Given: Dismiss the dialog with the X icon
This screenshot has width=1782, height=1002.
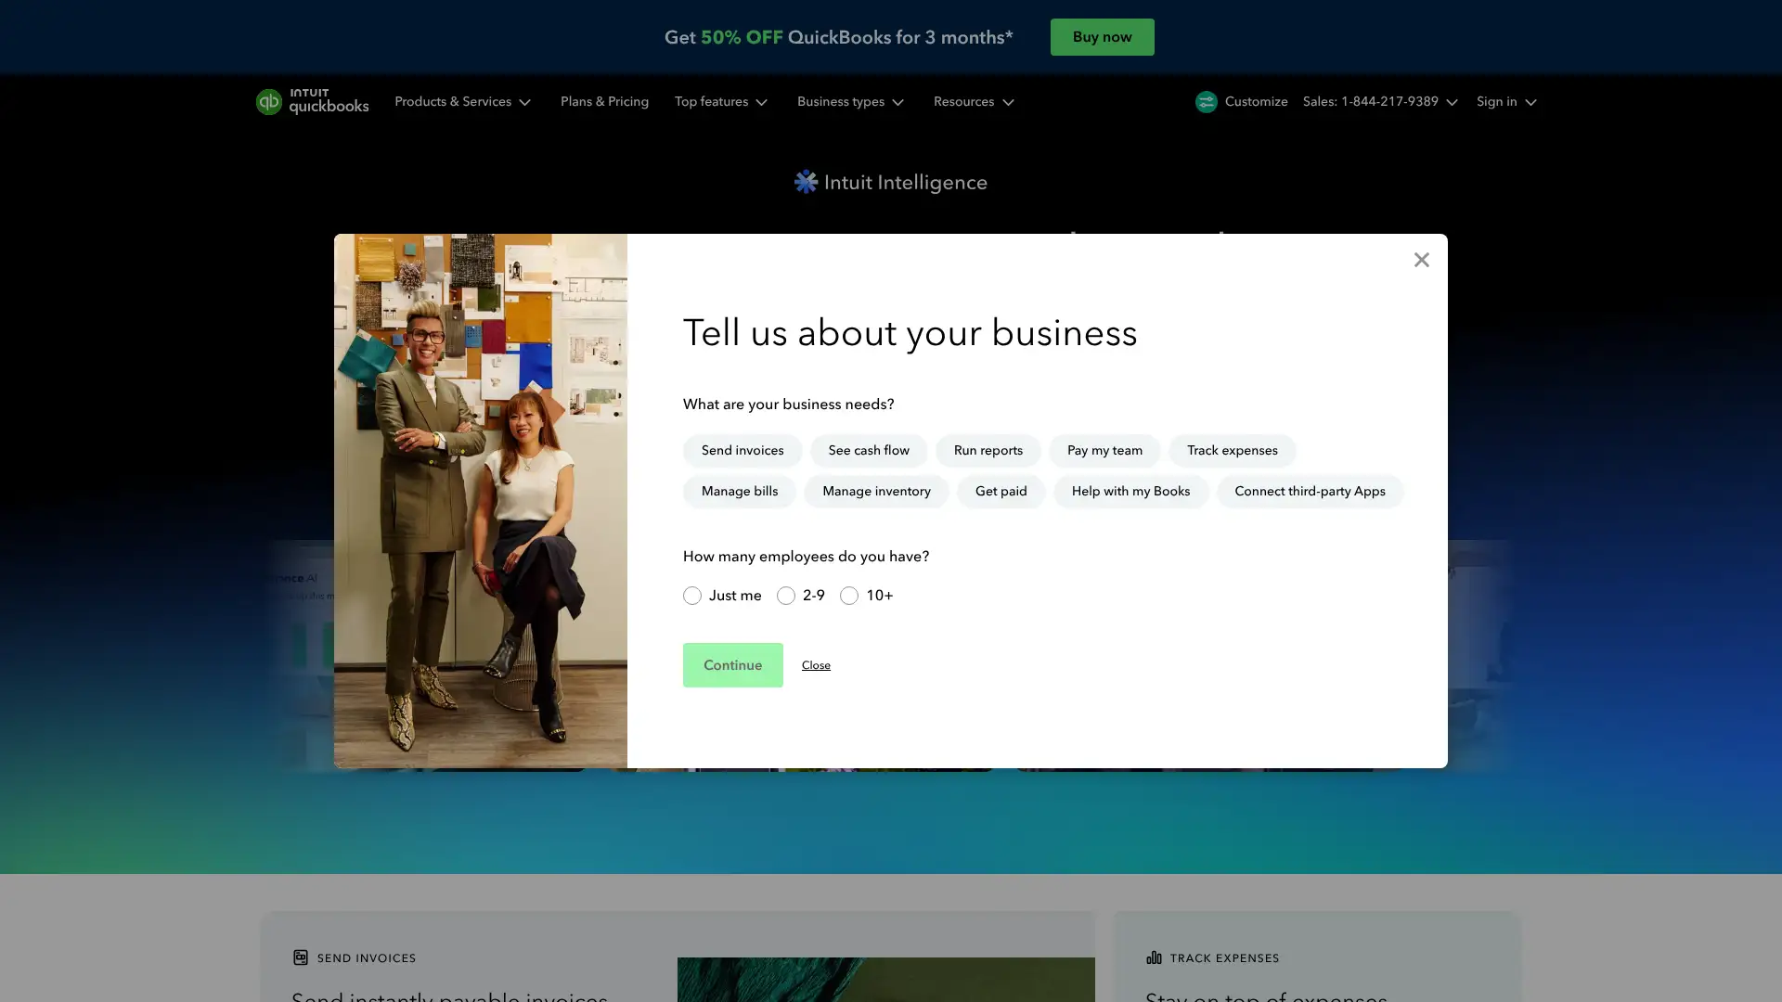Looking at the screenshot, I should point(1421,260).
